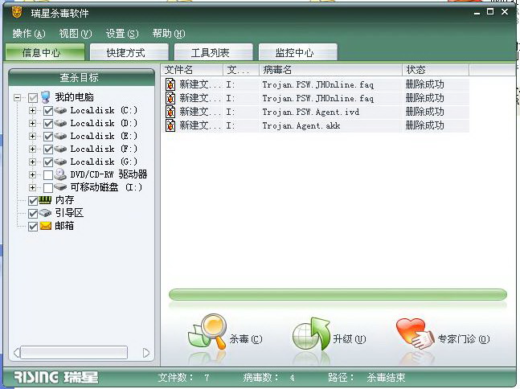The image size is (520, 389).
Task: Expand the DVD/CD-RW 驱动器 node
Action: 32,174
